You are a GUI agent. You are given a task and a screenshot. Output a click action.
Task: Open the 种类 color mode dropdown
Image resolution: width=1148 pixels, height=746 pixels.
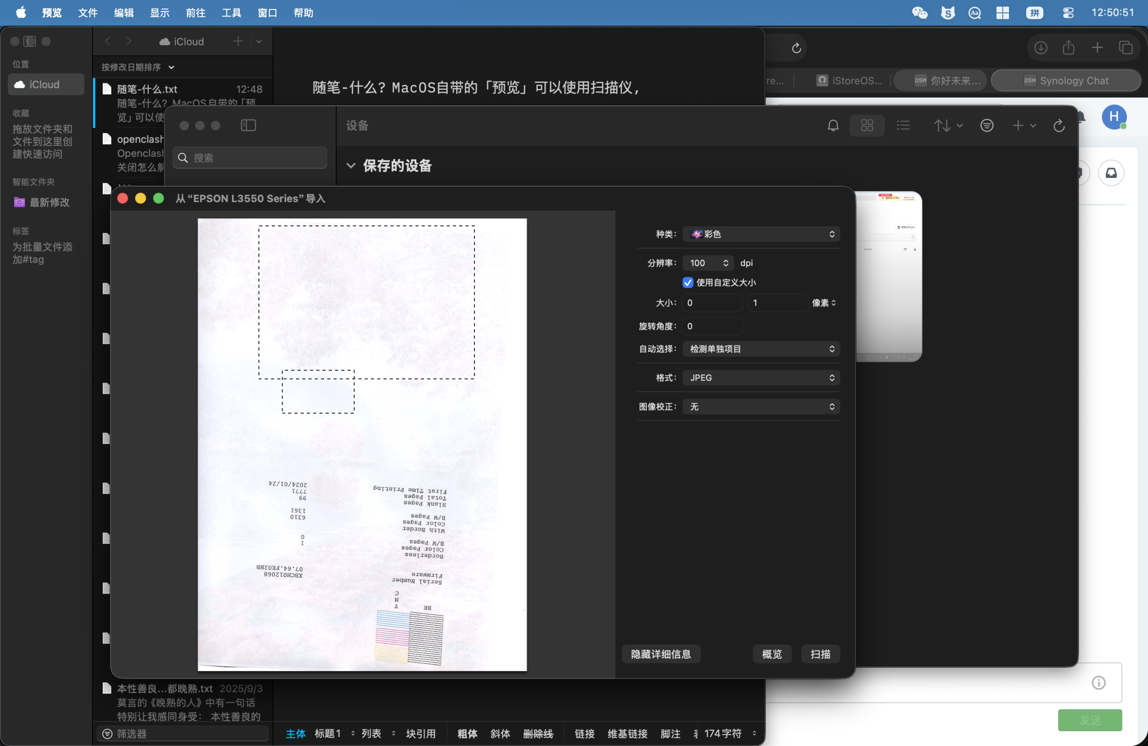click(761, 234)
